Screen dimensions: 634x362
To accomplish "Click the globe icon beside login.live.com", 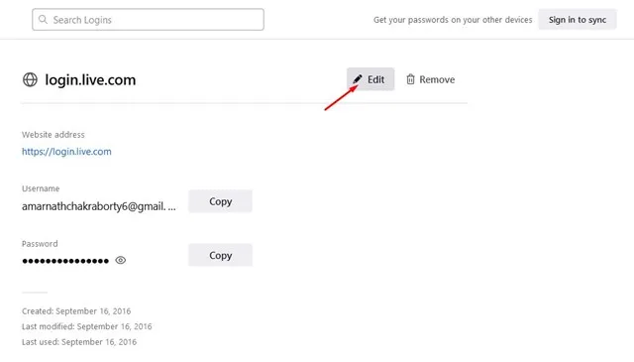I will click(x=30, y=79).
